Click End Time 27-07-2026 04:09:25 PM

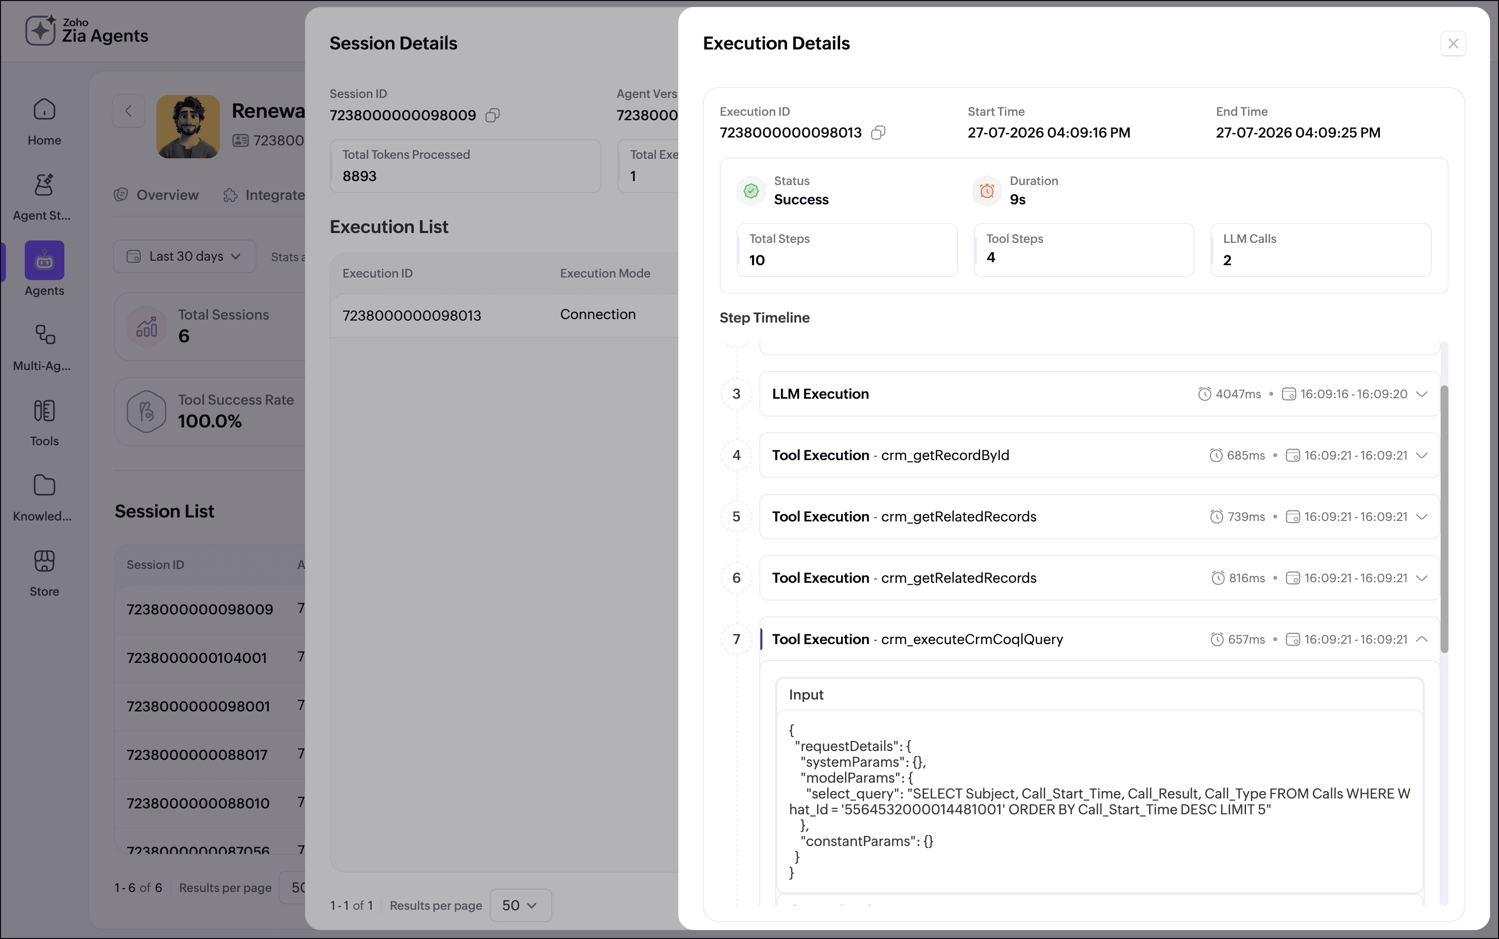(x=1298, y=133)
